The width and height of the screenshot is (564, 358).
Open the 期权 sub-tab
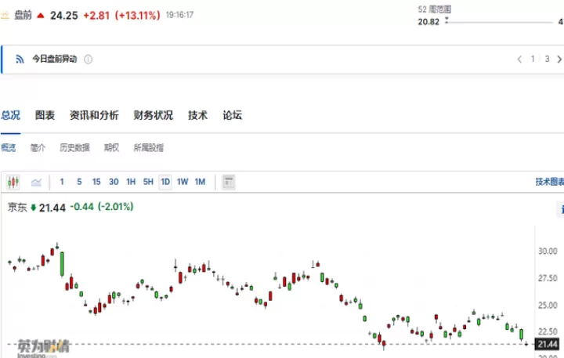(111, 147)
